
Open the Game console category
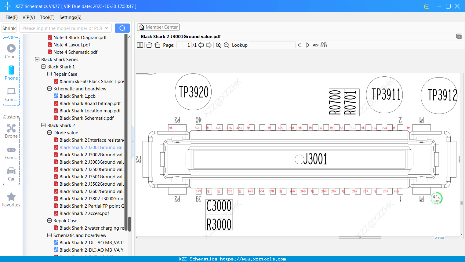pyautogui.click(x=11, y=153)
